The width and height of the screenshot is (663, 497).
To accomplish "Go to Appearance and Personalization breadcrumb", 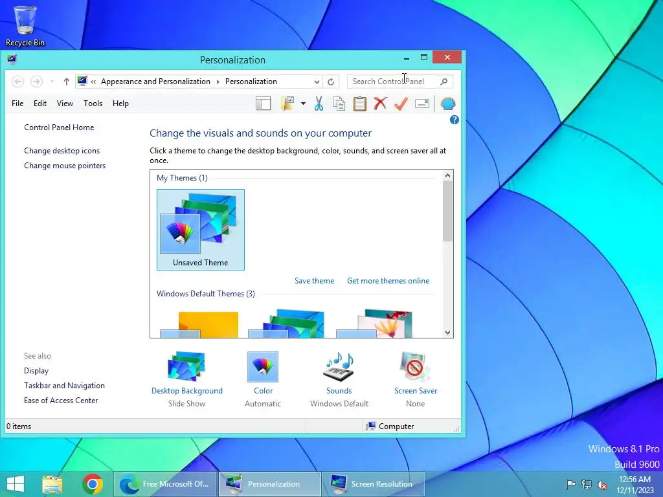I will tap(155, 82).
